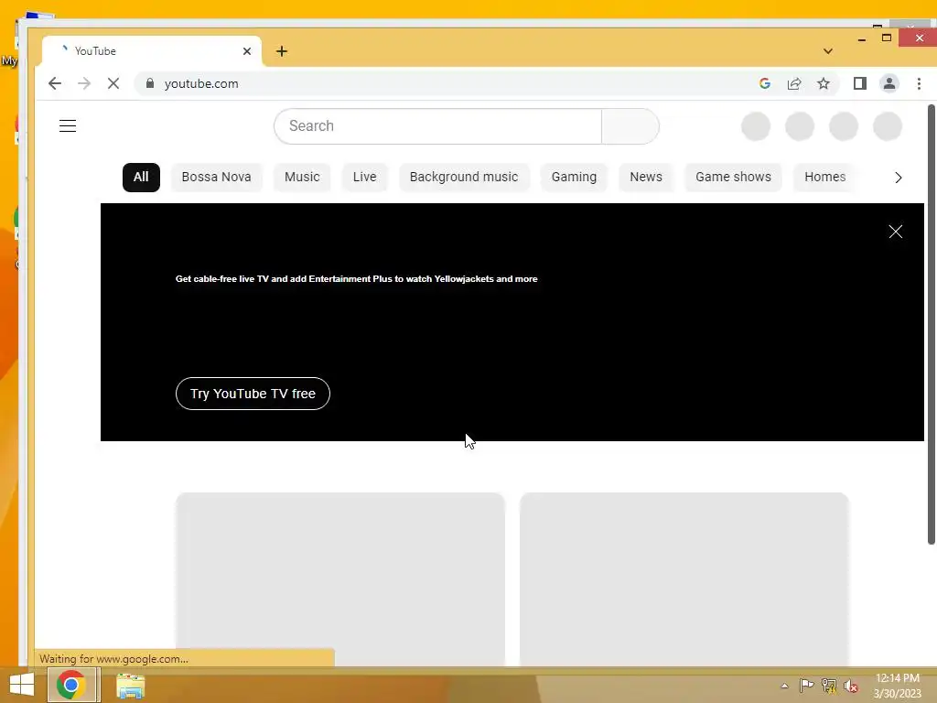
Task: Open a new tab with the plus button
Action: [282, 51]
